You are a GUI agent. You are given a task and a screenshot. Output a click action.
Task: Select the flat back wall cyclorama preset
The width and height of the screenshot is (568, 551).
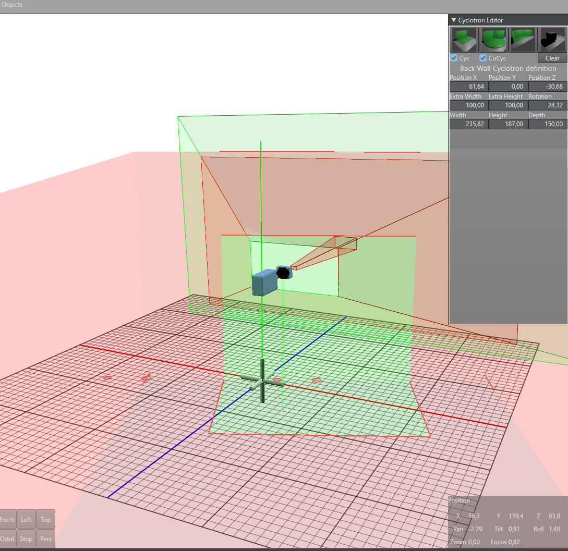coord(464,40)
